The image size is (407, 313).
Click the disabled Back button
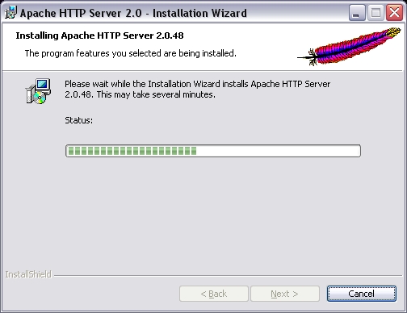click(214, 294)
